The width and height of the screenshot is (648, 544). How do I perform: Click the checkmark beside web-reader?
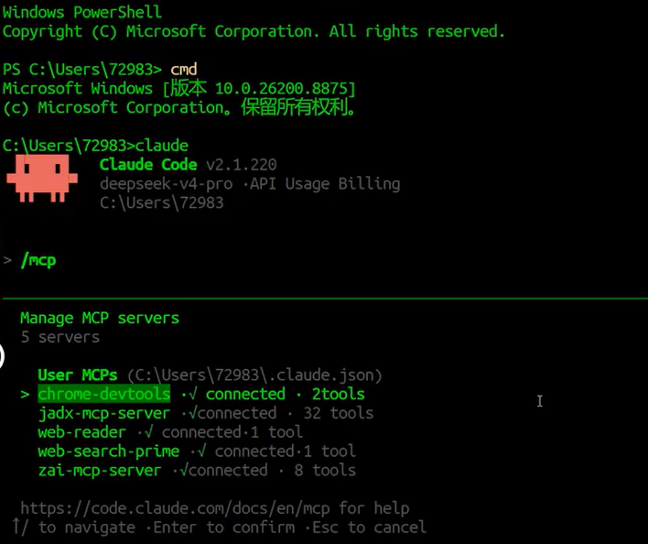tap(148, 432)
